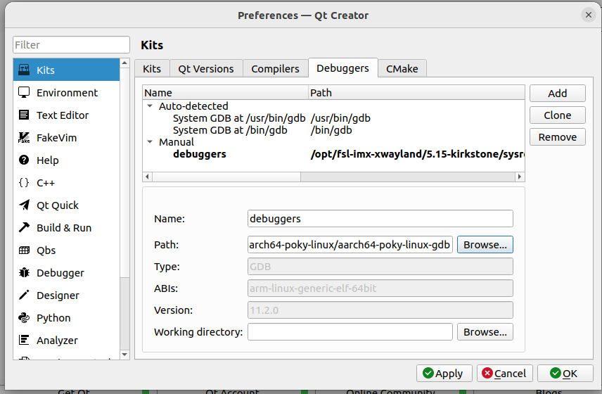
Task: Collapse the Manual debuggers group
Action: (150, 142)
